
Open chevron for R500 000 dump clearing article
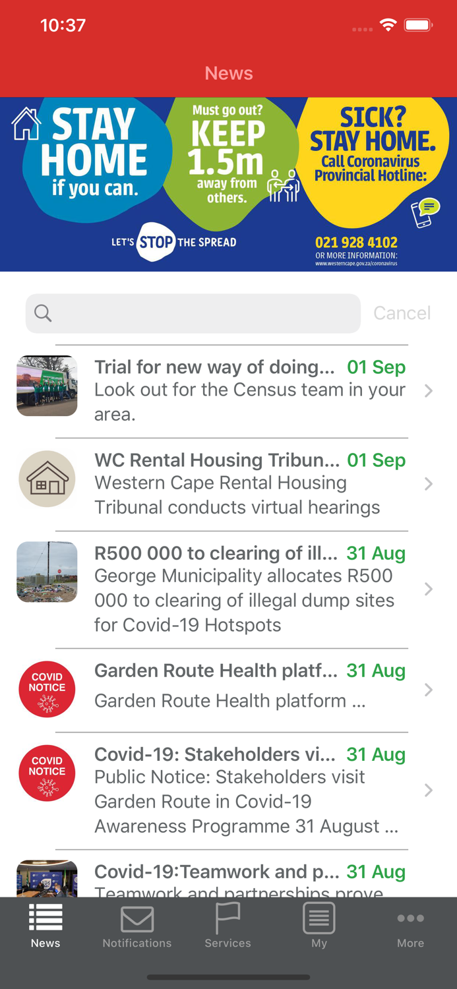tap(429, 589)
